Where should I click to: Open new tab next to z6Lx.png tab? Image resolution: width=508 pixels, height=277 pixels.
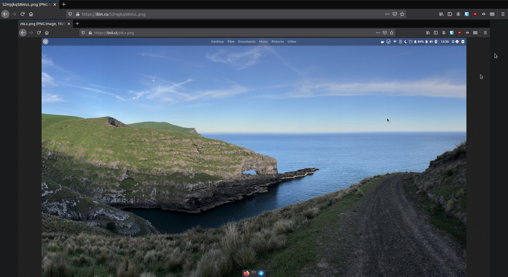(x=77, y=24)
